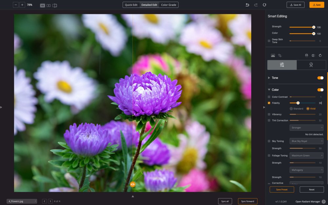Rotate the image with the rotate icon
Image resolution: width=328 pixels, height=205 pixels.
pyautogui.click(x=320, y=55)
